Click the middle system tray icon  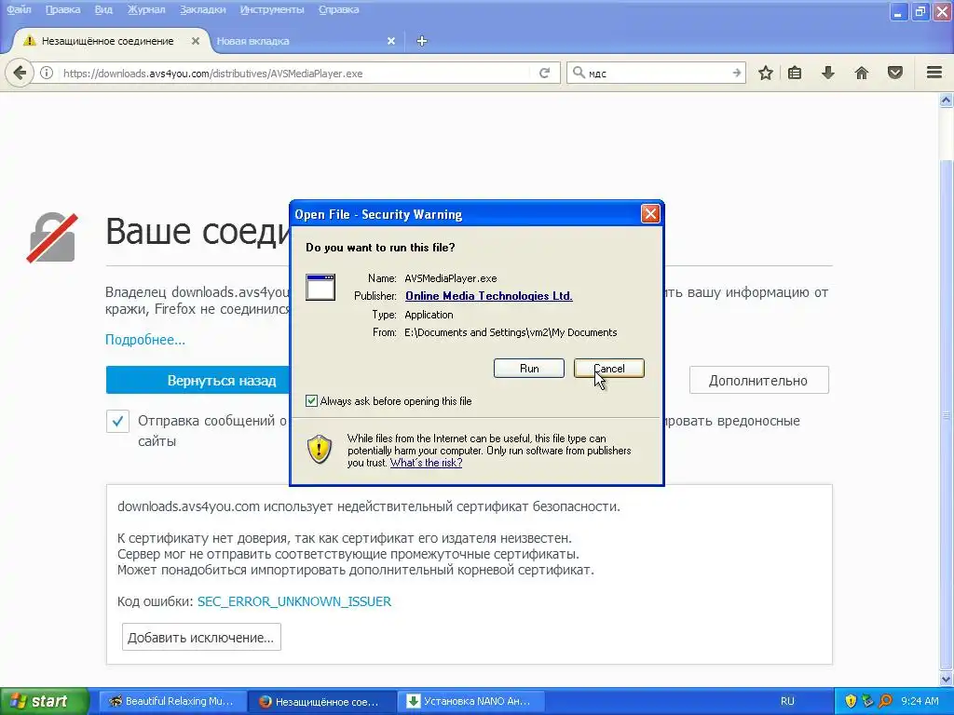(867, 701)
